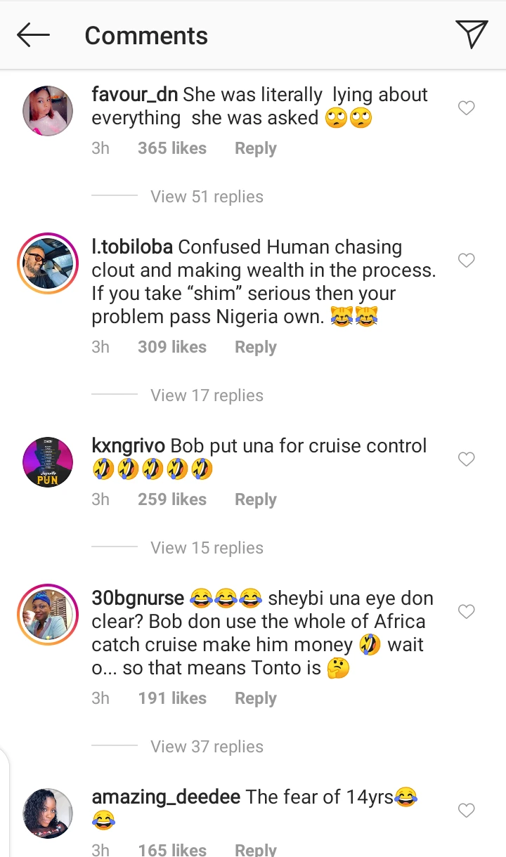Like kxngrivo's comment with the heart

pyautogui.click(x=466, y=459)
